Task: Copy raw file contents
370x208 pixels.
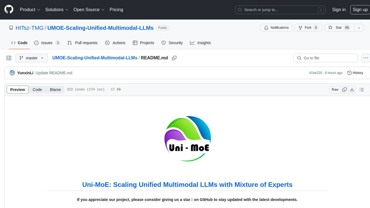Action: click(x=344, y=90)
